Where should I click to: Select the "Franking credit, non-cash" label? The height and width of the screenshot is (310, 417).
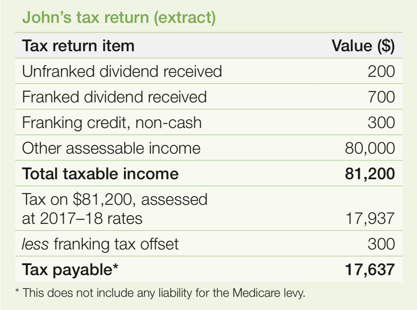click(112, 122)
